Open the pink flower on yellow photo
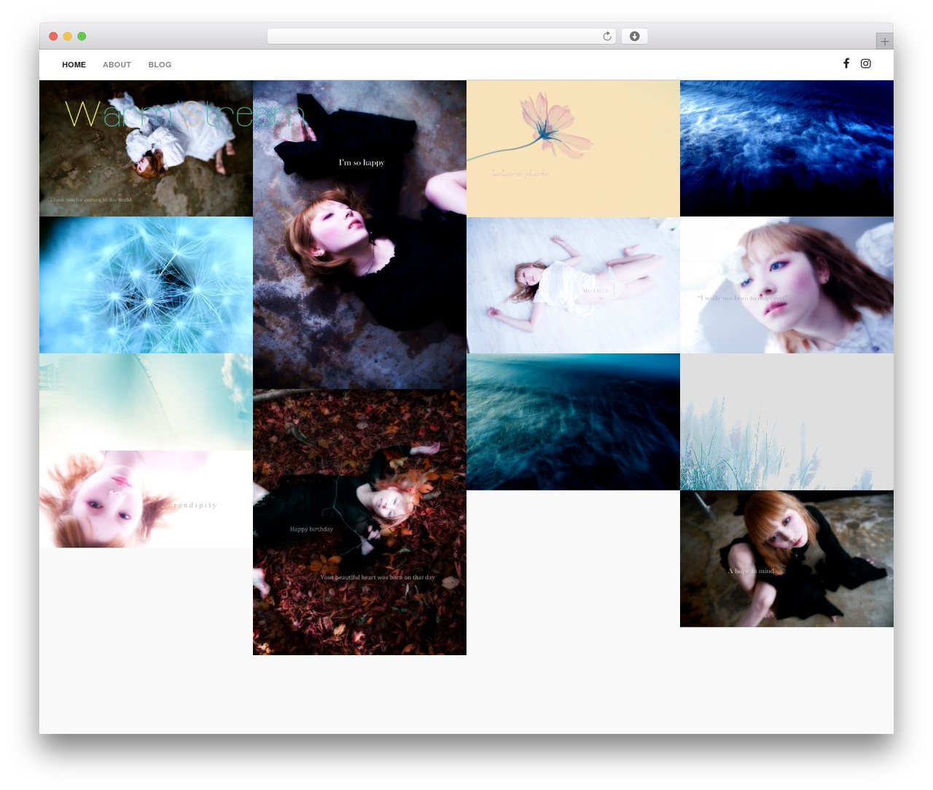Screen dimensions: 933x790 point(573,149)
